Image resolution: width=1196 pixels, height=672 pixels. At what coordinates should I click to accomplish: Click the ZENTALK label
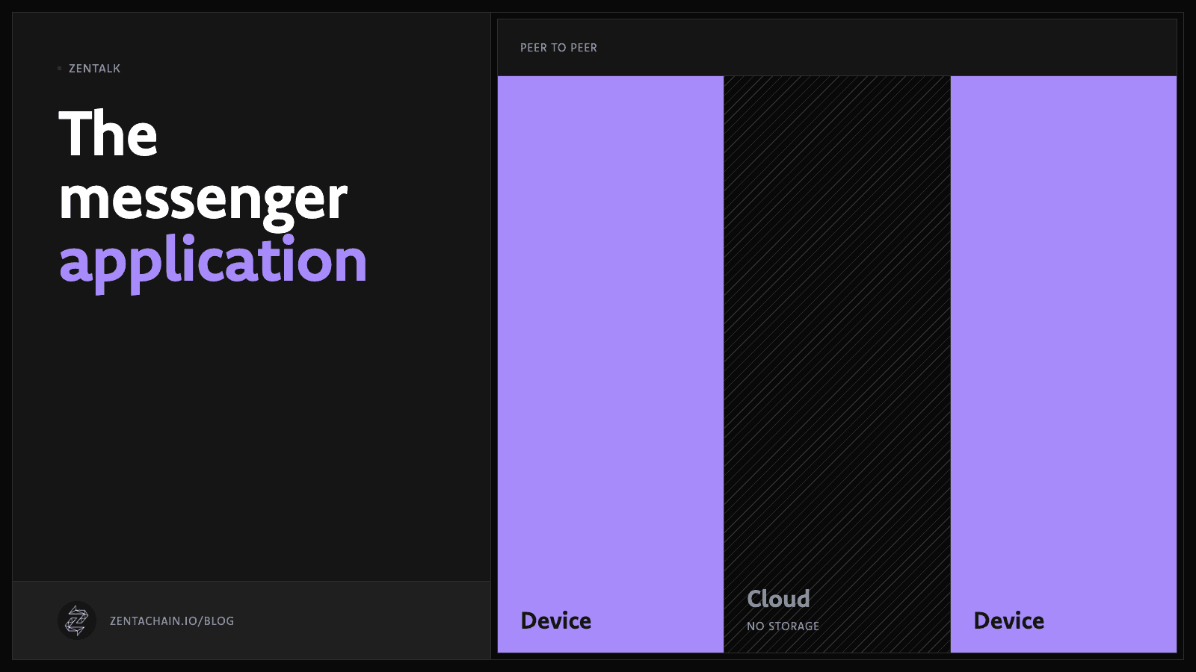(x=94, y=69)
